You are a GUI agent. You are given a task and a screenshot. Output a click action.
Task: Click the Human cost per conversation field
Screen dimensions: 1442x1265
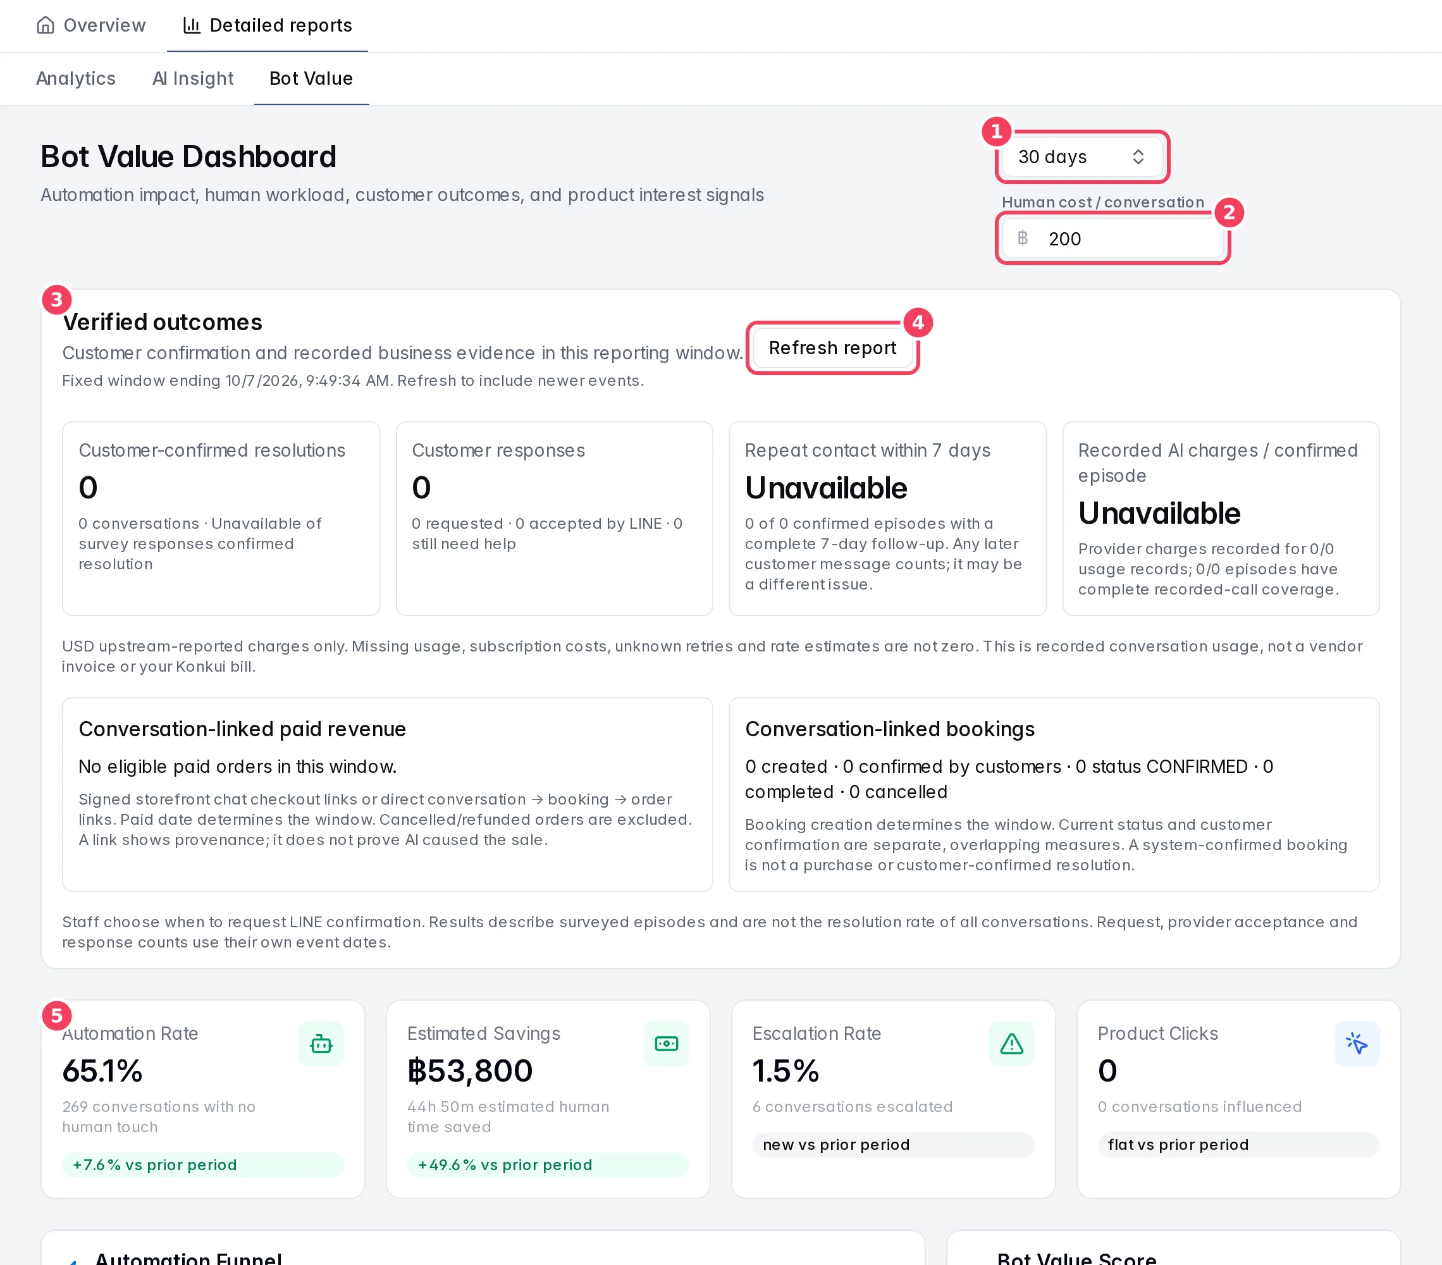1112,238
